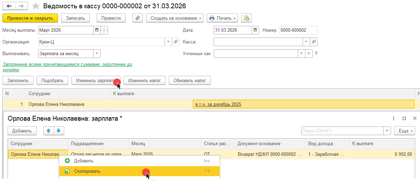Click the Заполнить button

click(18, 80)
